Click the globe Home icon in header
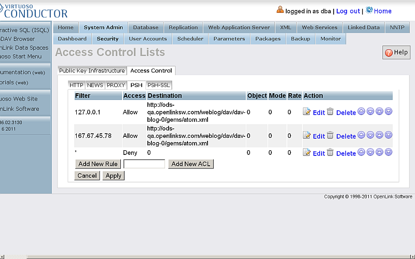This screenshot has height=259, width=415. tap(369, 10)
